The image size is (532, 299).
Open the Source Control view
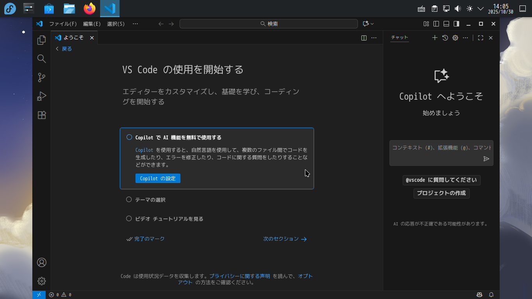click(x=42, y=77)
